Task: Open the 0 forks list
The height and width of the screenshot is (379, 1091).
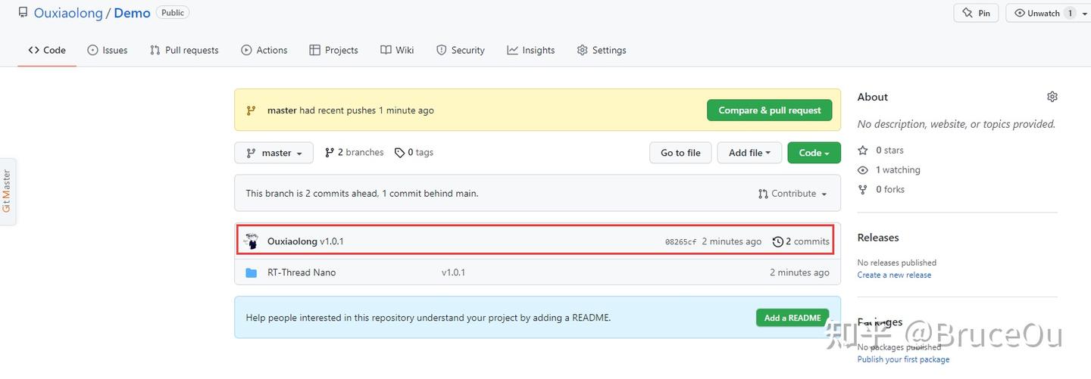Action: tap(889, 189)
